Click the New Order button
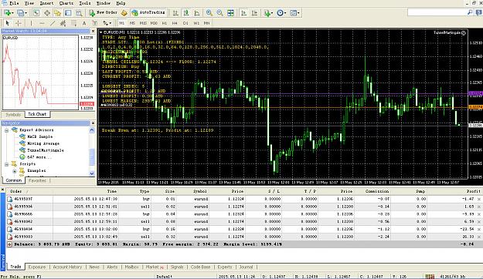Viewport: 483px width, 279px height. [104, 12]
